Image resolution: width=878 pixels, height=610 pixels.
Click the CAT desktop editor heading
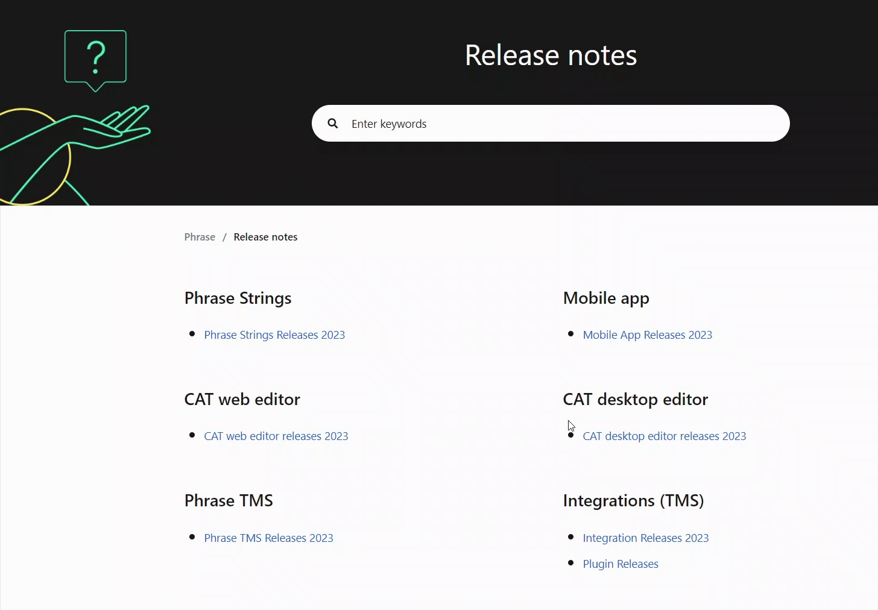(x=635, y=399)
